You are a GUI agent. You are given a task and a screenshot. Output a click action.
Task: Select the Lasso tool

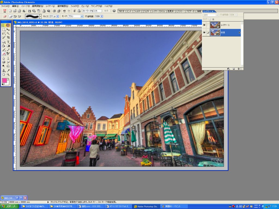tap(4, 33)
